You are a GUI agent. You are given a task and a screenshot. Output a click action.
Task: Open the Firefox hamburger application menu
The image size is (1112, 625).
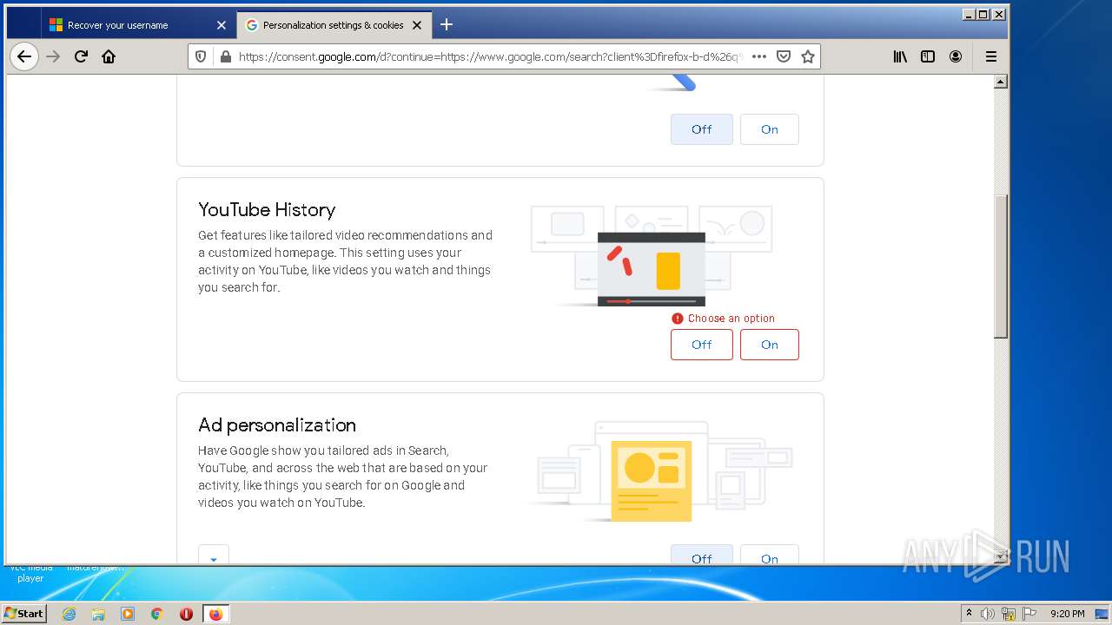tap(990, 56)
